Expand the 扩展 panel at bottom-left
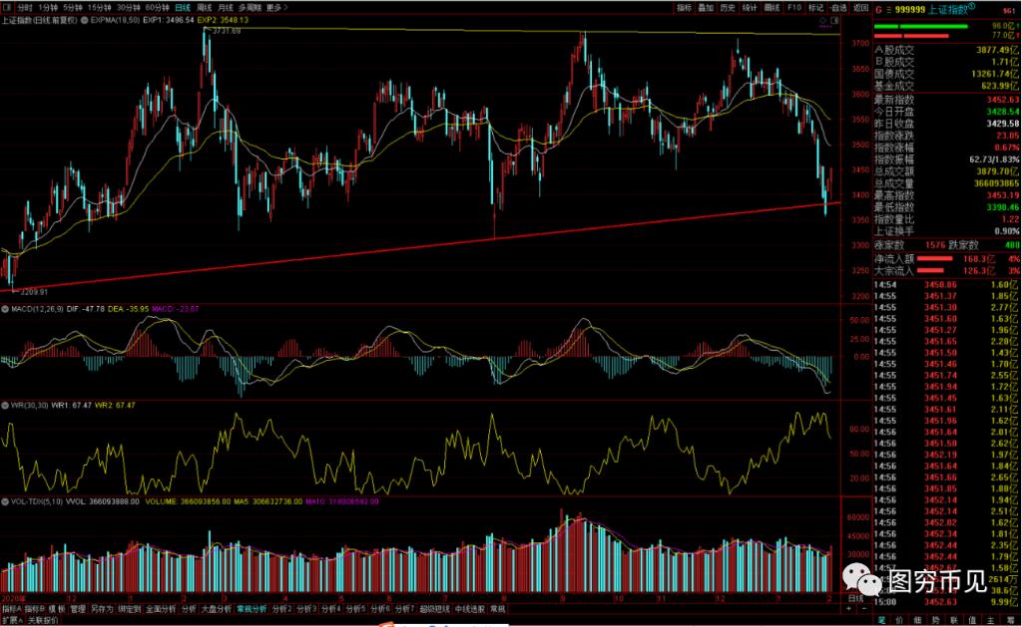1022x627 pixels. tap(11, 620)
